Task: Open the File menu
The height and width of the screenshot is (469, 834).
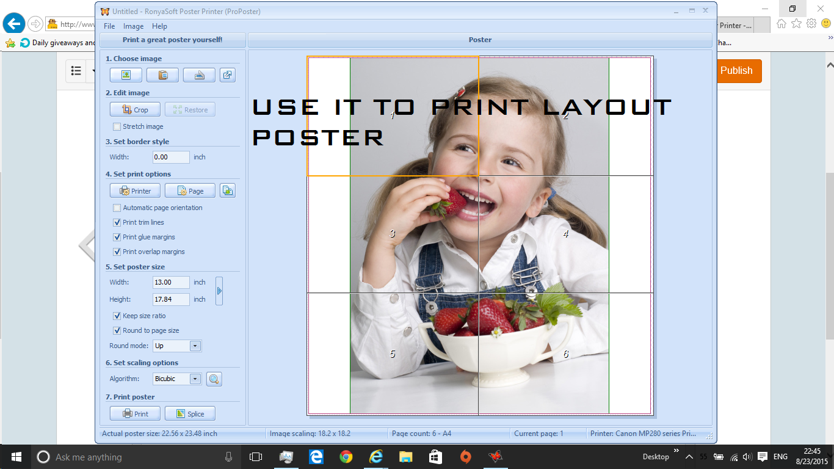Action: pos(109,26)
